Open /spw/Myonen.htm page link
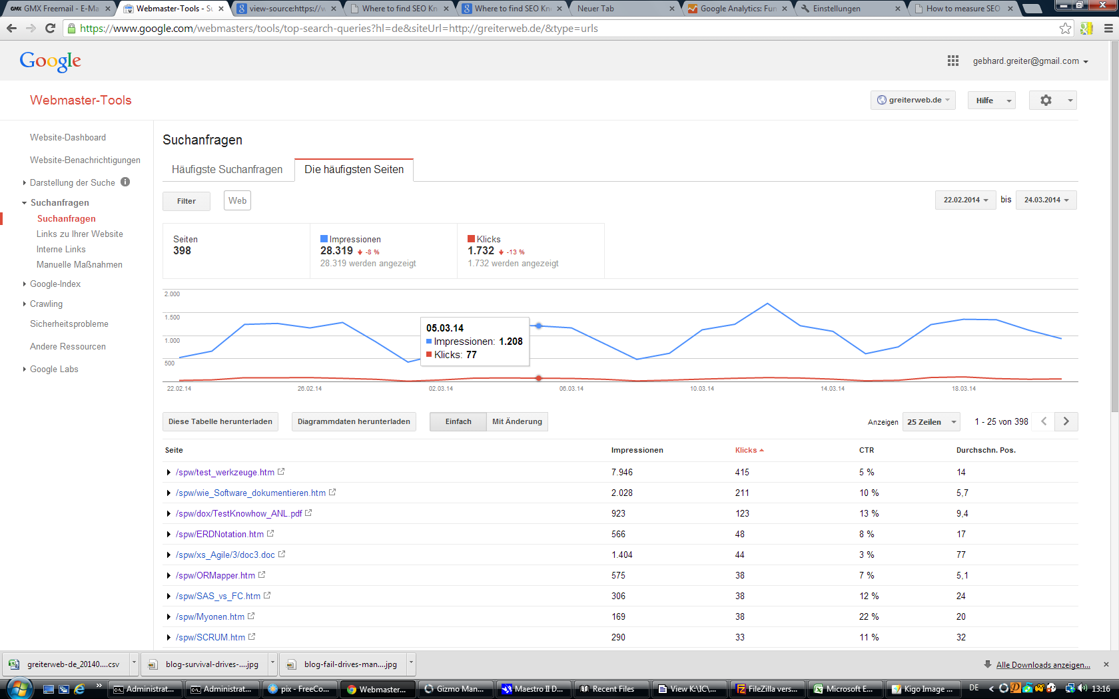 point(210,616)
